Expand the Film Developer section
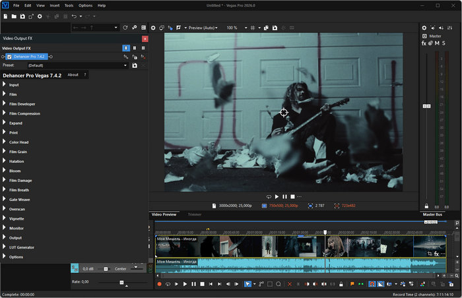 [4, 104]
